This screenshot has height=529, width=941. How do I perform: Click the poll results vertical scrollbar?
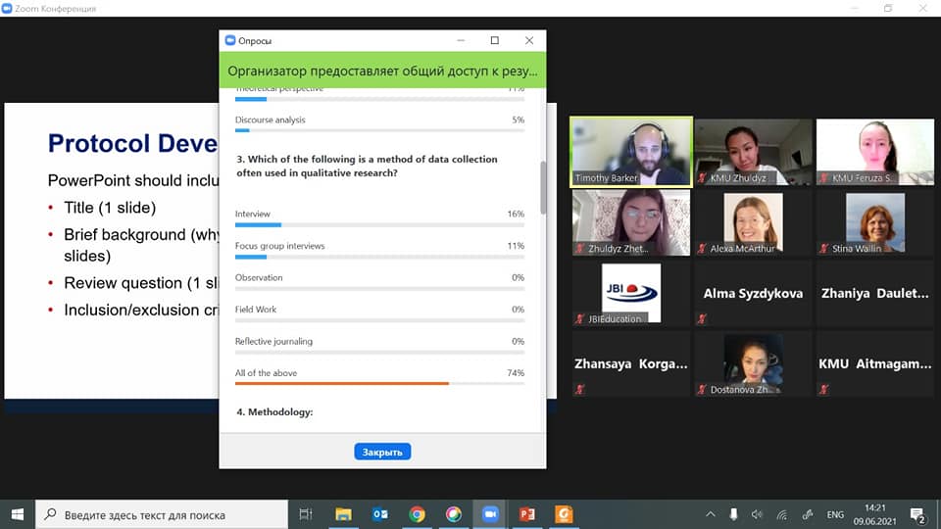tap(544, 188)
